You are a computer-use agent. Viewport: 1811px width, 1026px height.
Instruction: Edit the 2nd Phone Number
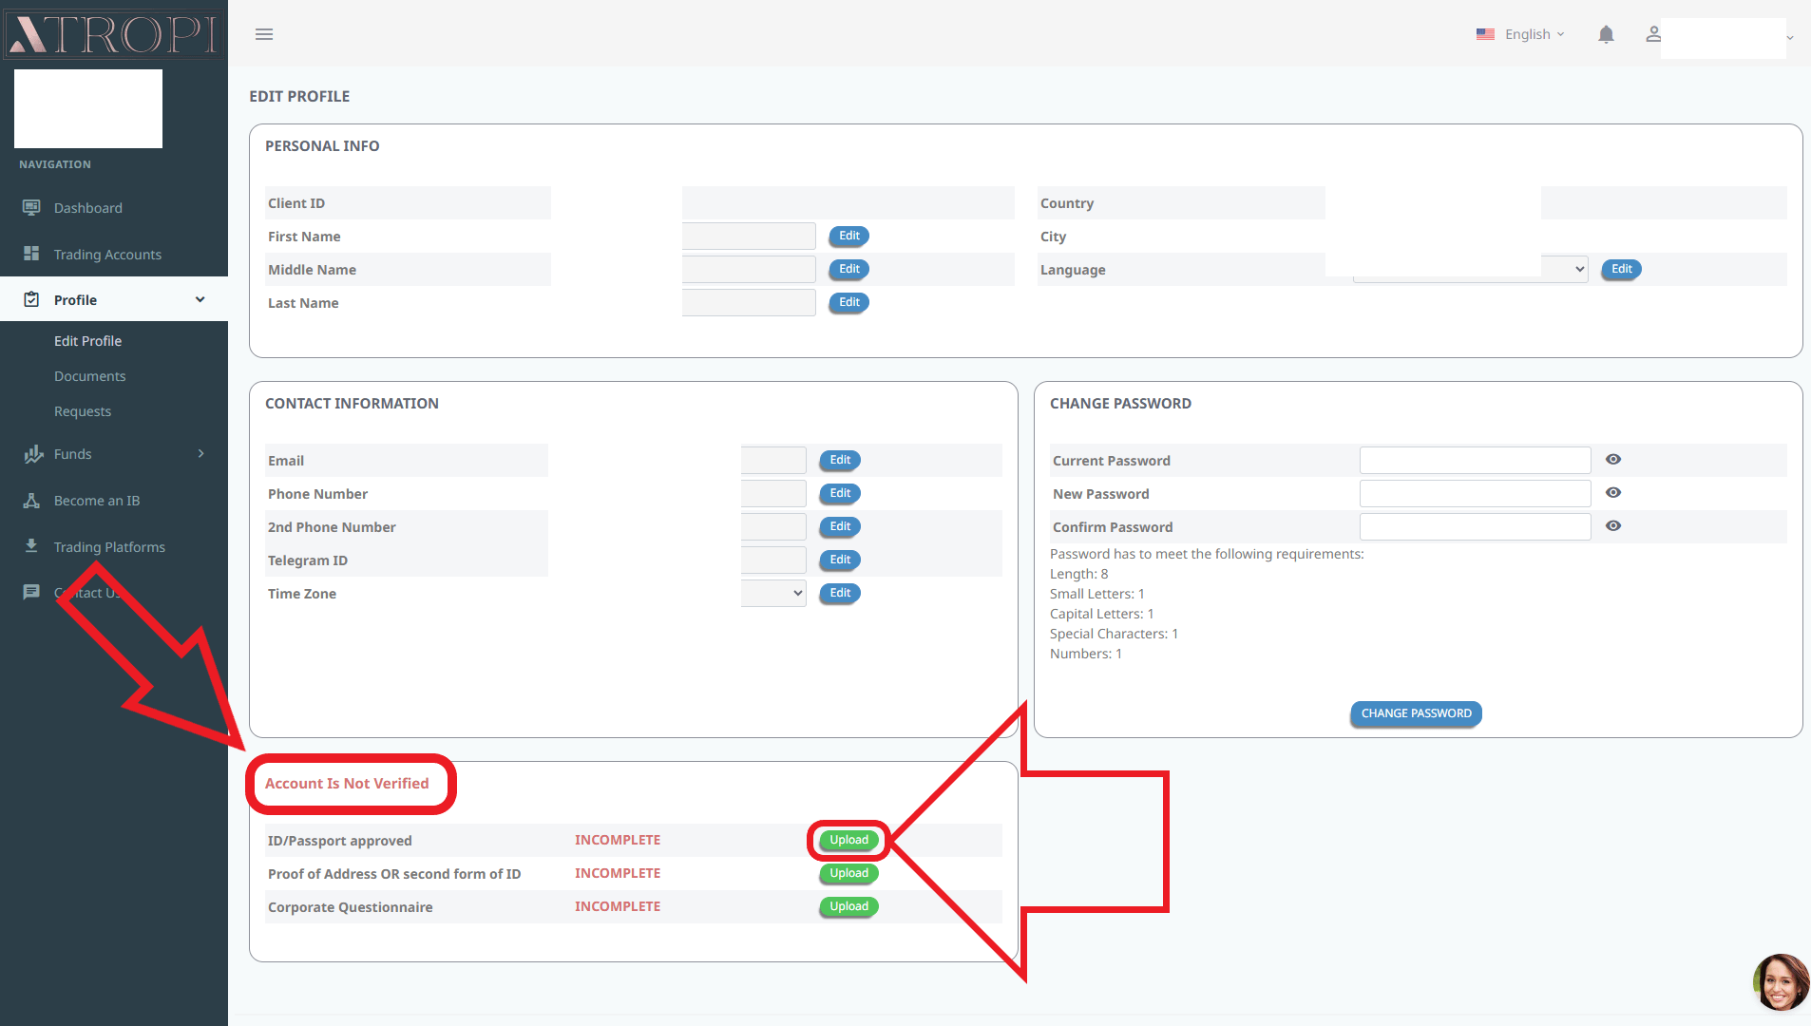[840, 526]
